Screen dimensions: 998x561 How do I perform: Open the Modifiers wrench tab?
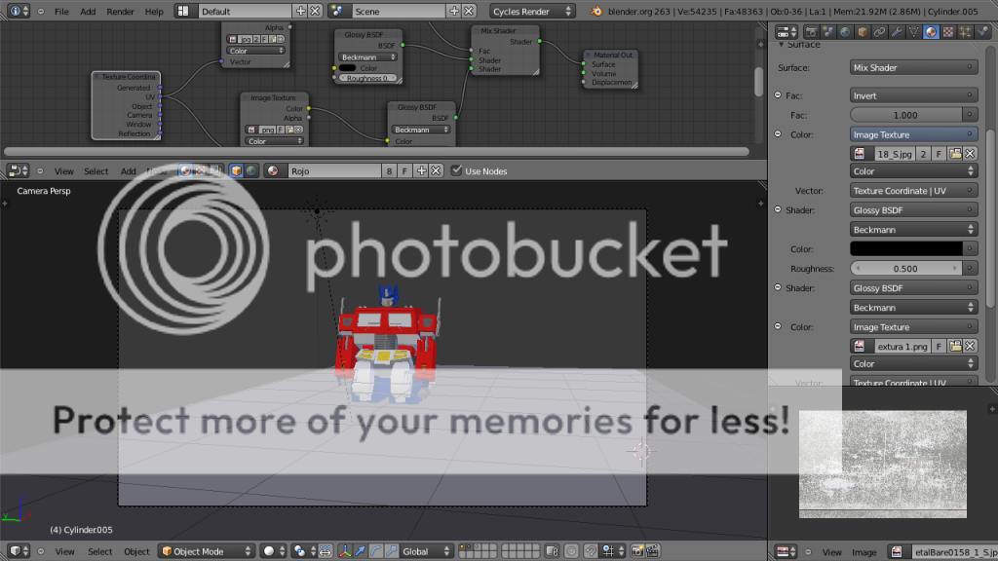(x=897, y=32)
